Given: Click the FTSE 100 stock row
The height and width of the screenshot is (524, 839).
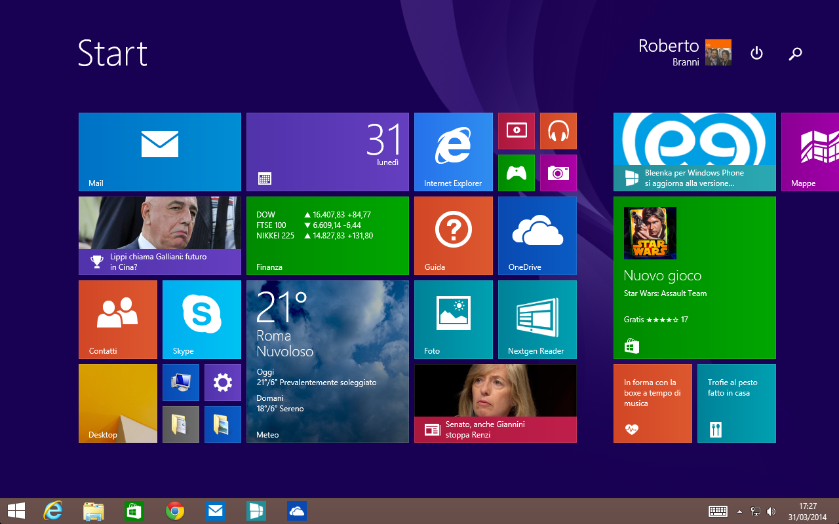Looking at the screenshot, I should click(x=309, y=225).
